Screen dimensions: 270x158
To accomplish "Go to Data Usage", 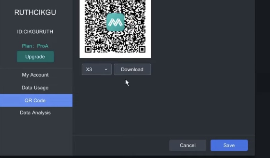I will (35, 88).
